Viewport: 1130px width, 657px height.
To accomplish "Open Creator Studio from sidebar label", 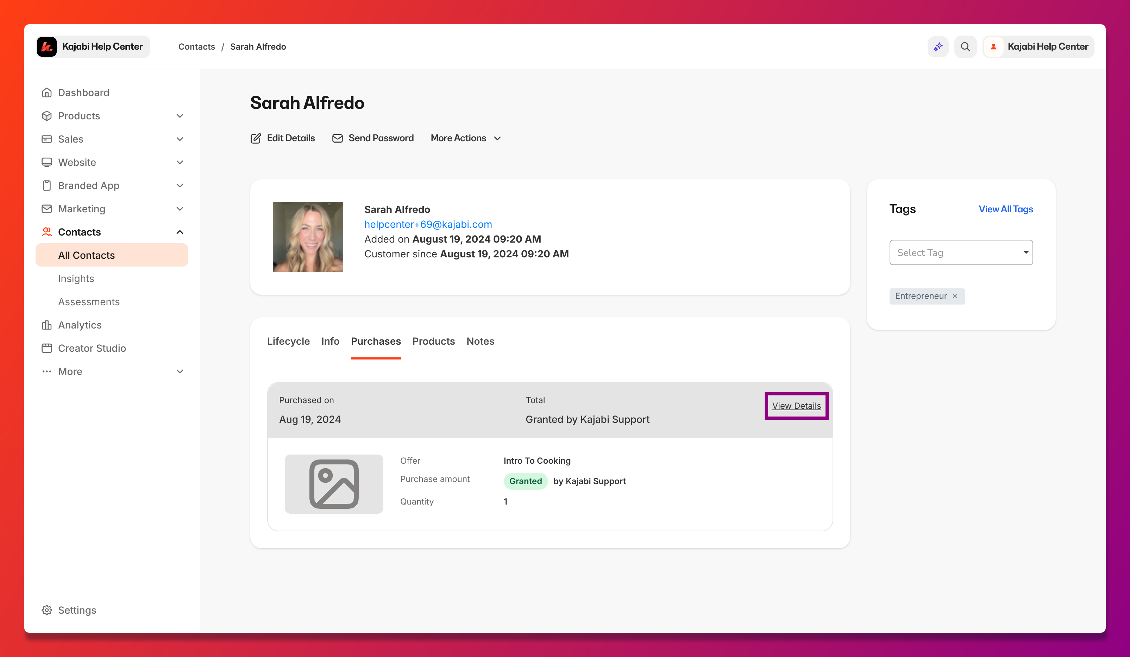I will click(92, 348).
